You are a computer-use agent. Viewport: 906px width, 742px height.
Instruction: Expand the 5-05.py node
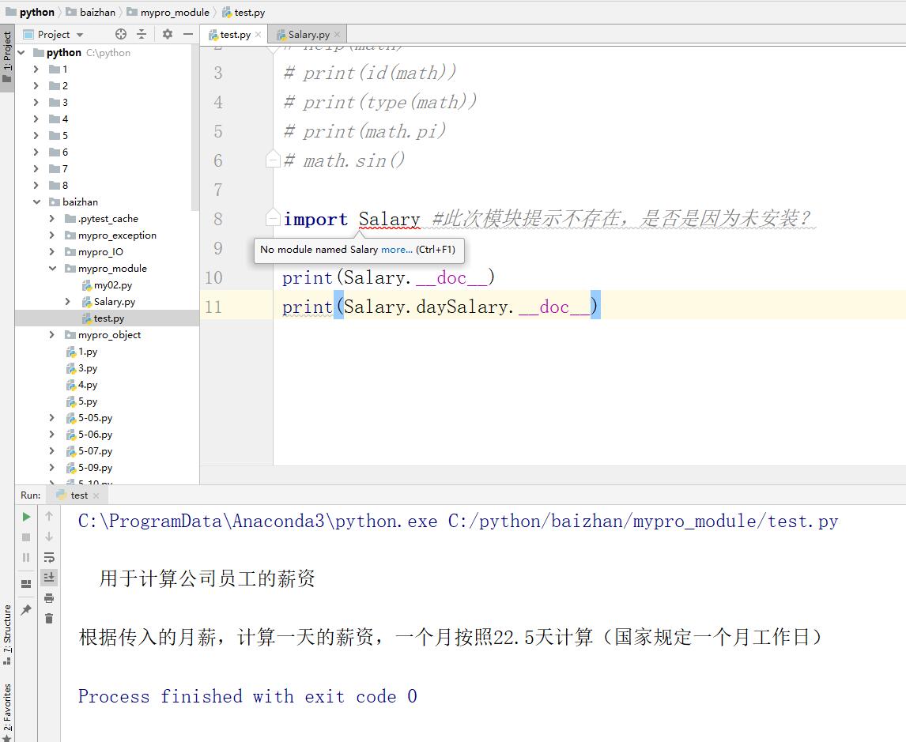click(52, 418)
